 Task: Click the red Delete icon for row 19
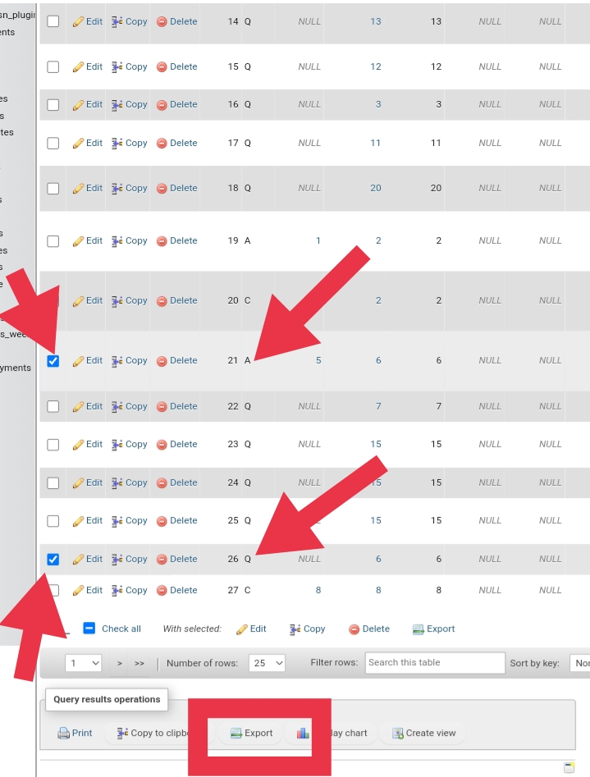162,240
